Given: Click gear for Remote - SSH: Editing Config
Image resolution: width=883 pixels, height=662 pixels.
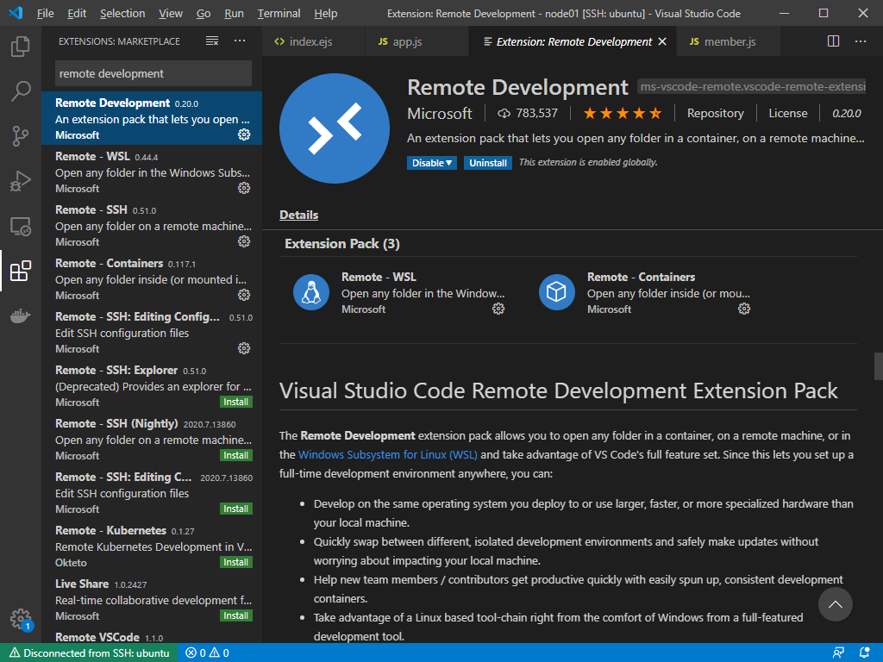Looking at the screenshot, I should tap(244, 348).
